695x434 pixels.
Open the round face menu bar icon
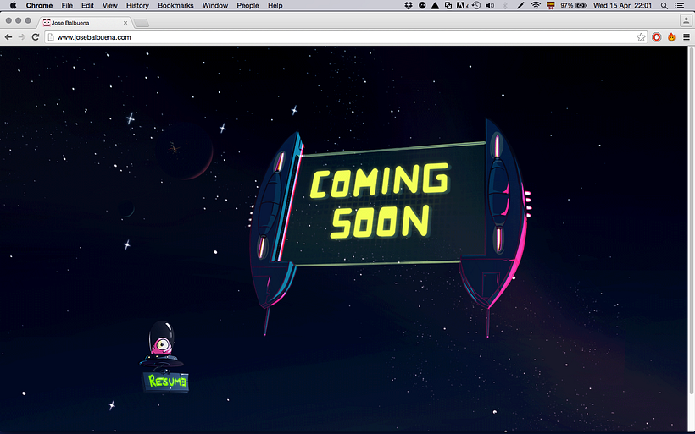coord(422,5)
